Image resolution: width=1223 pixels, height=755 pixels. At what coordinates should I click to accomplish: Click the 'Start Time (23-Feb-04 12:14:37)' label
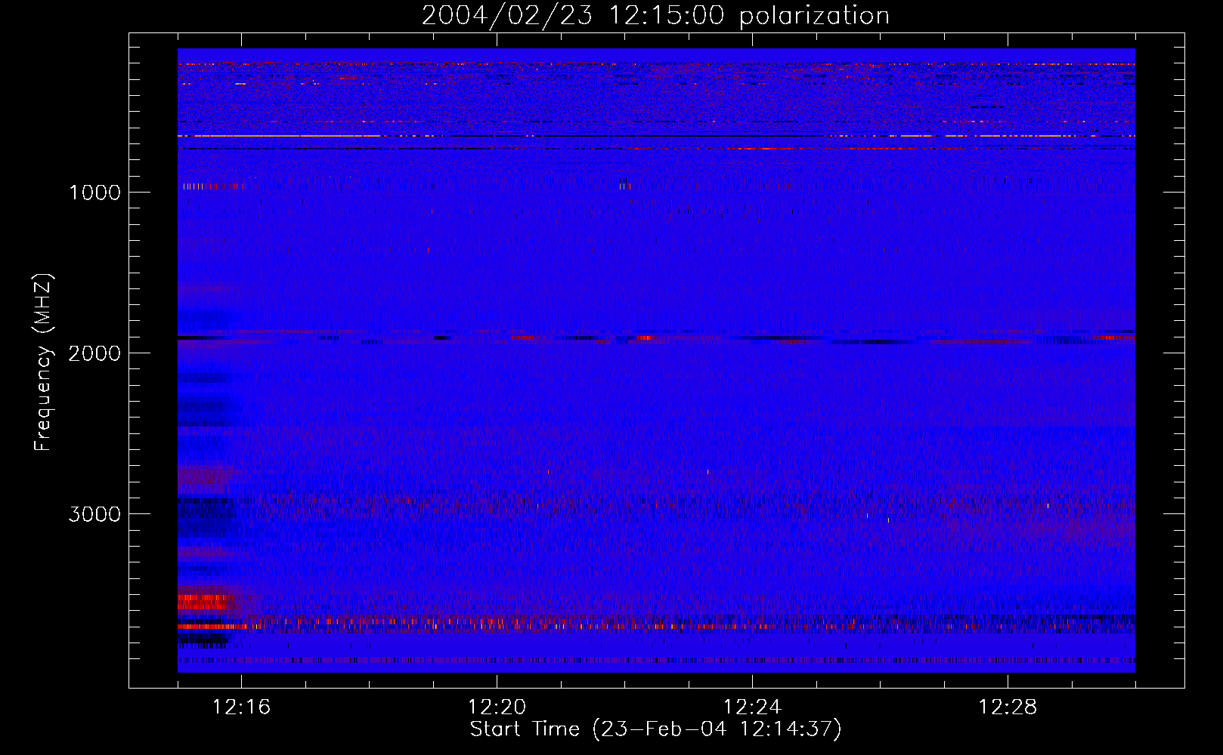(x=655, y=729)
